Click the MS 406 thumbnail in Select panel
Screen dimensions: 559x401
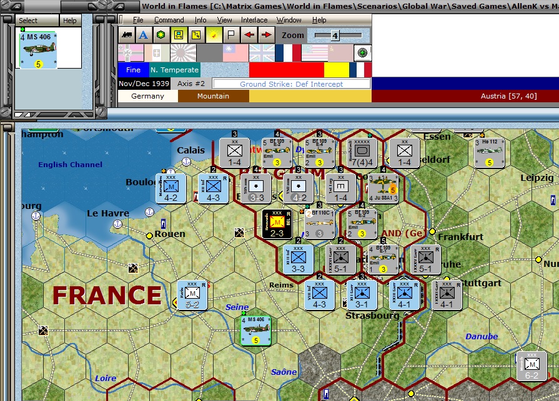(38, 50)
